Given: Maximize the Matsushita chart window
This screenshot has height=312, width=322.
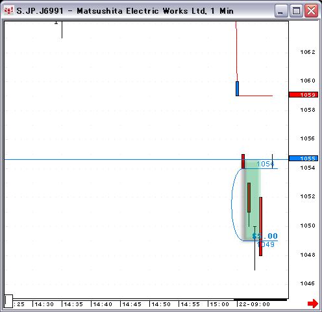Looking at the screenshot, I should 296,10.
